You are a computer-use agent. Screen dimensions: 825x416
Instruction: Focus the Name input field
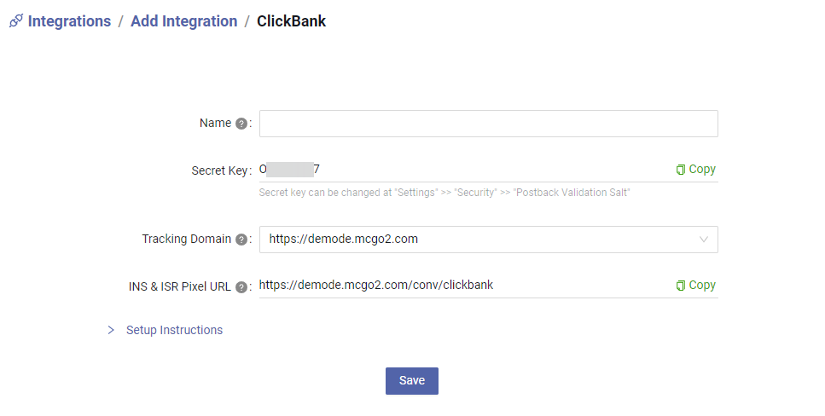coord(488,124)
